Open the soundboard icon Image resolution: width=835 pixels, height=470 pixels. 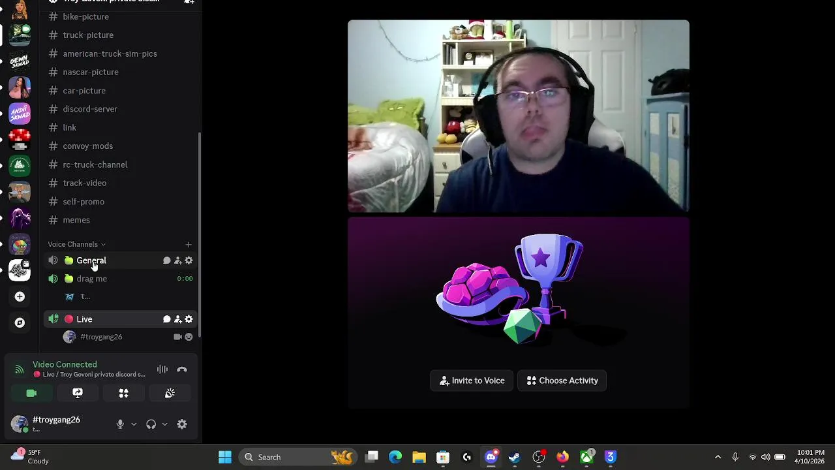point(170,393)
